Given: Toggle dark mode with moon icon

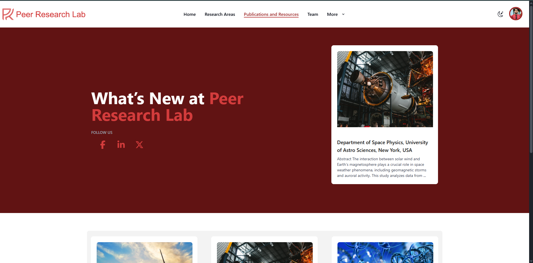Looking at the screenshot, I should pyautogui.click(x=501, y=14).
